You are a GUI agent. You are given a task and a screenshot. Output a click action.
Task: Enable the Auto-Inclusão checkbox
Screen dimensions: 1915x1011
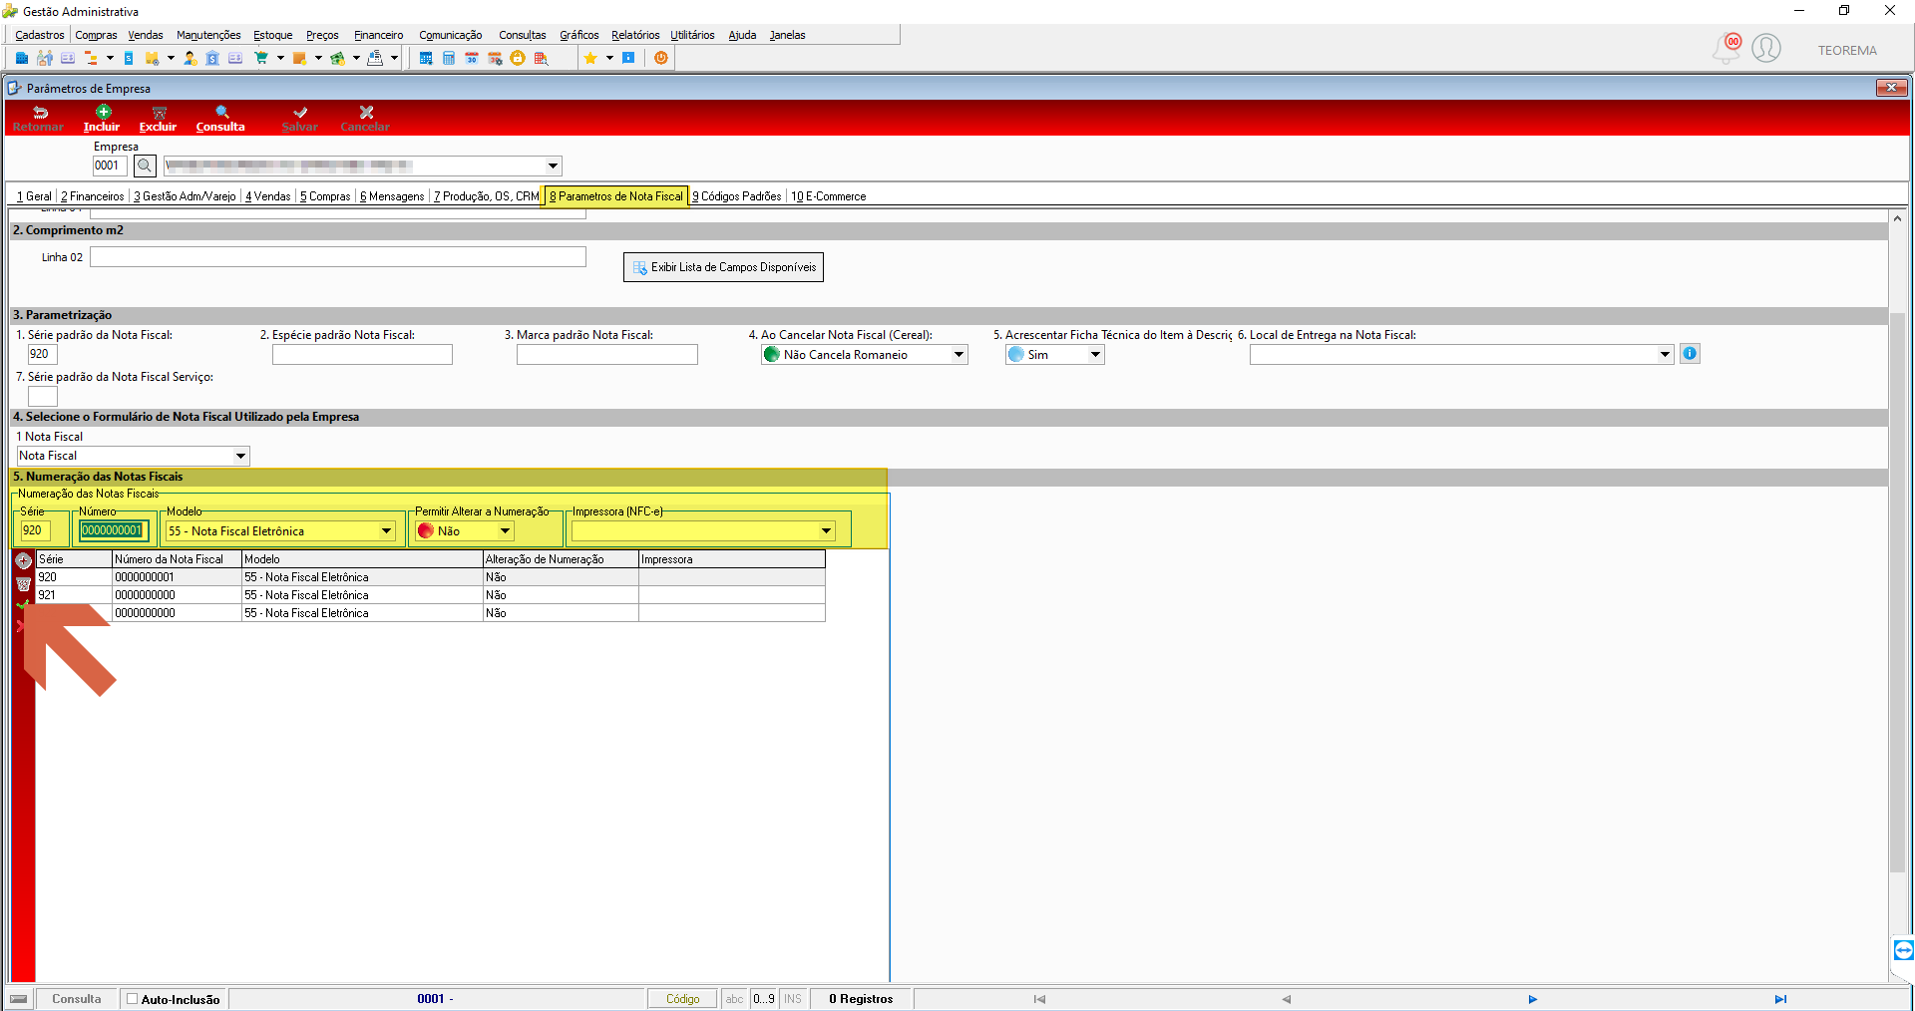132,998
